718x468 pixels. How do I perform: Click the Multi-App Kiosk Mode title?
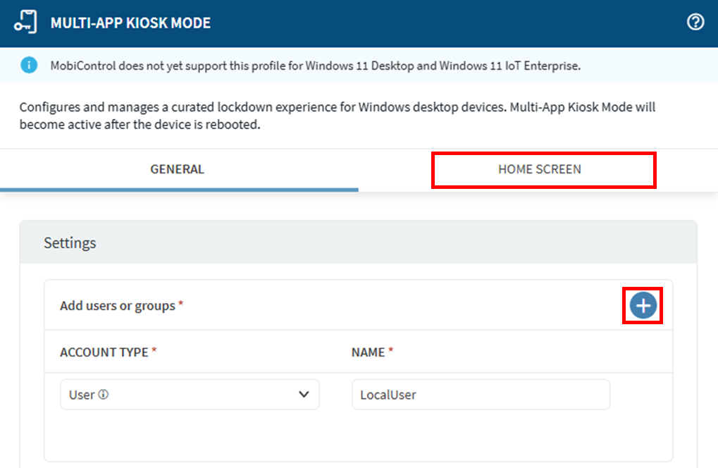(130, 23)
